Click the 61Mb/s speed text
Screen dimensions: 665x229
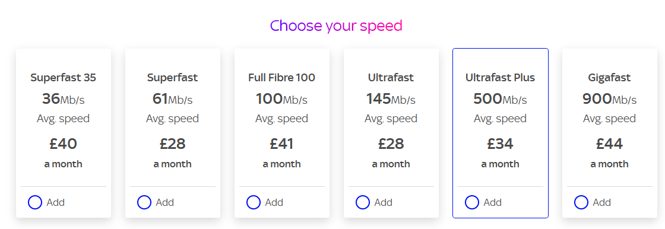pos(173,99)
